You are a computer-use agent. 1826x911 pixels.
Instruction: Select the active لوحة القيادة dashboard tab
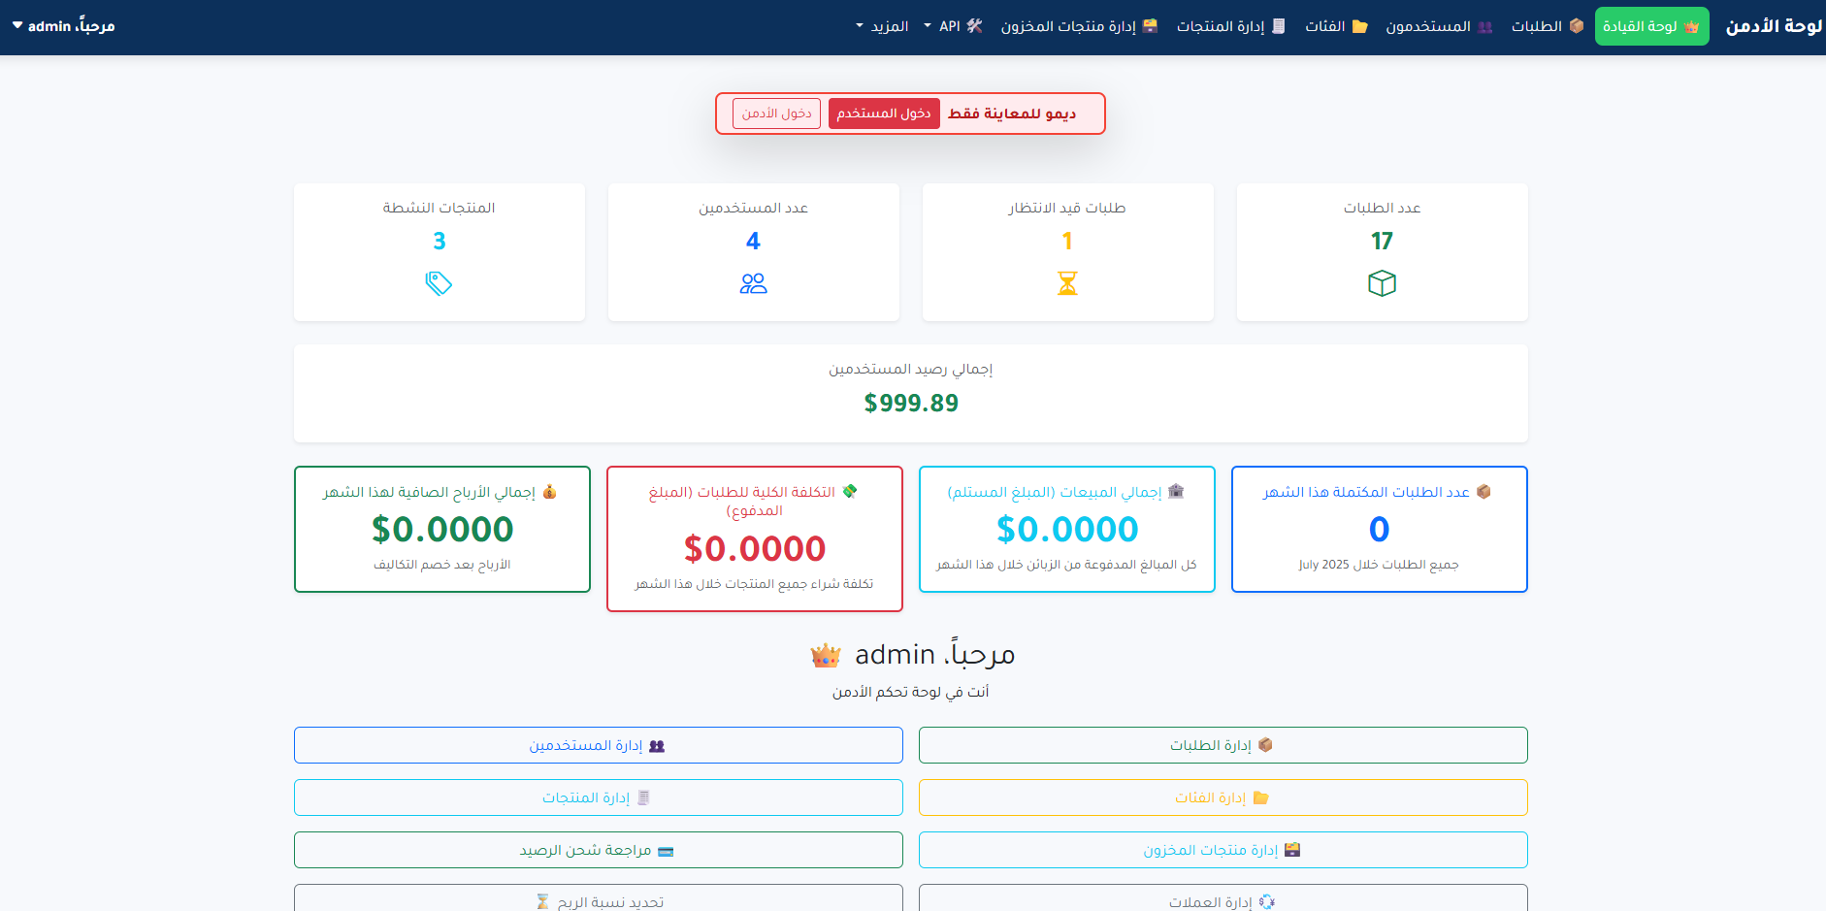1651,26
